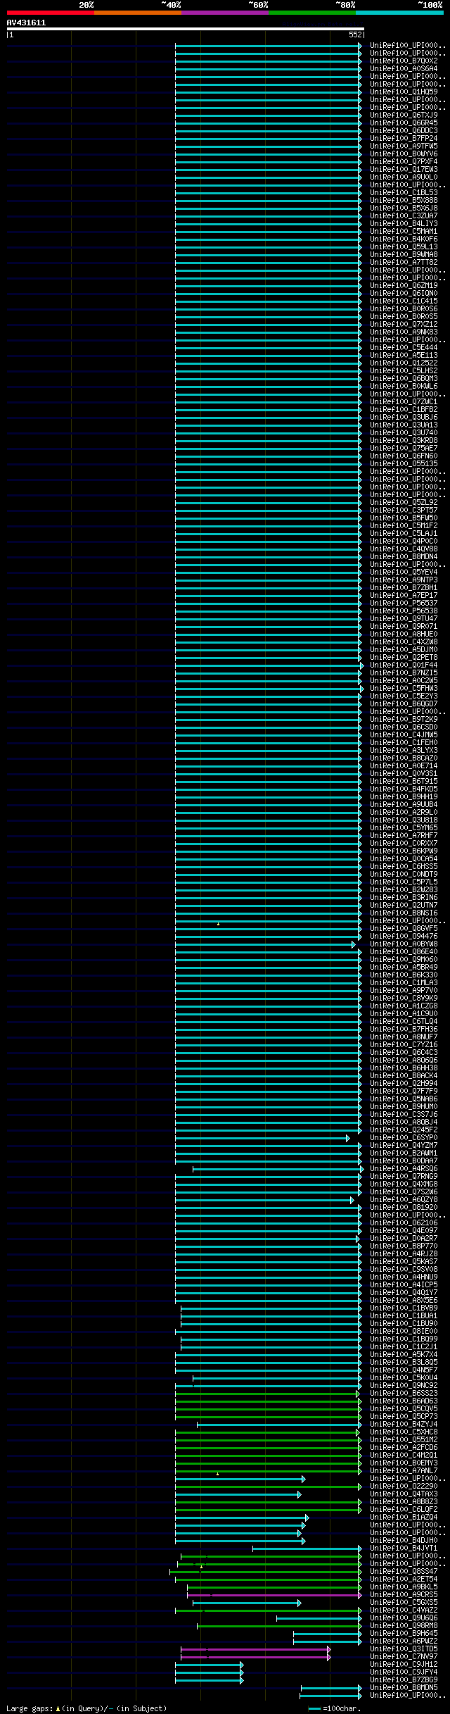The width and height of the screenshot is (450, 1714).
Task: Select hit UniRef100_A9TFW5
Action: click(404, 146)
